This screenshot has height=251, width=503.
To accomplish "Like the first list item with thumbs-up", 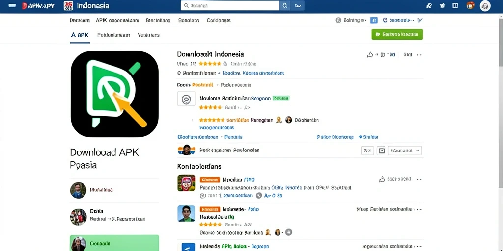I will tap(382, 179).
